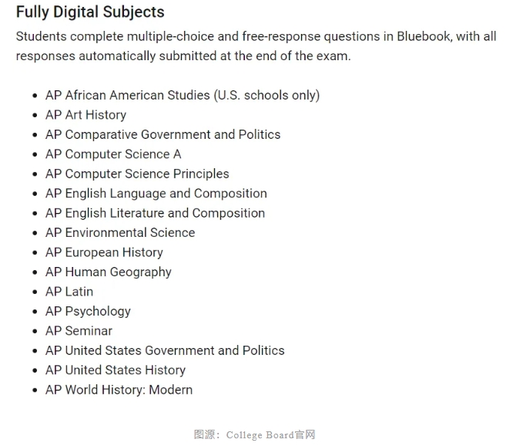Select the AP European History item
Image resolution: width=513 pixels, height=446 pixels.
(x=104, y=252)
